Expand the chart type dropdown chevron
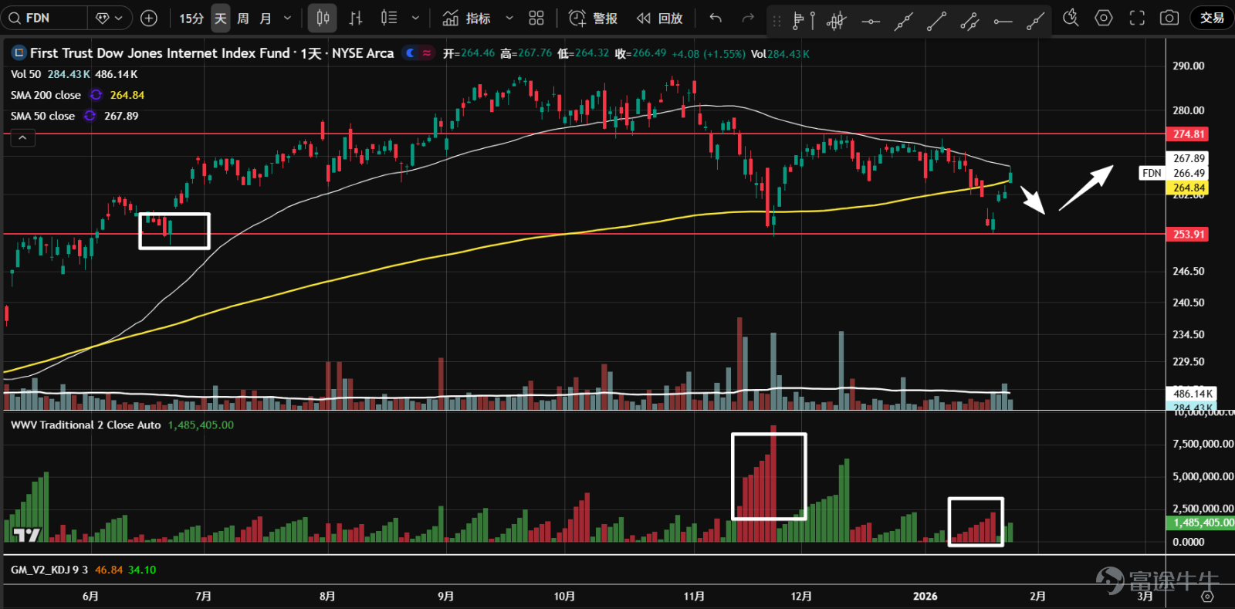Viewport: 1235px width, 609px height. pyautogui.click(x=416, y=18)
